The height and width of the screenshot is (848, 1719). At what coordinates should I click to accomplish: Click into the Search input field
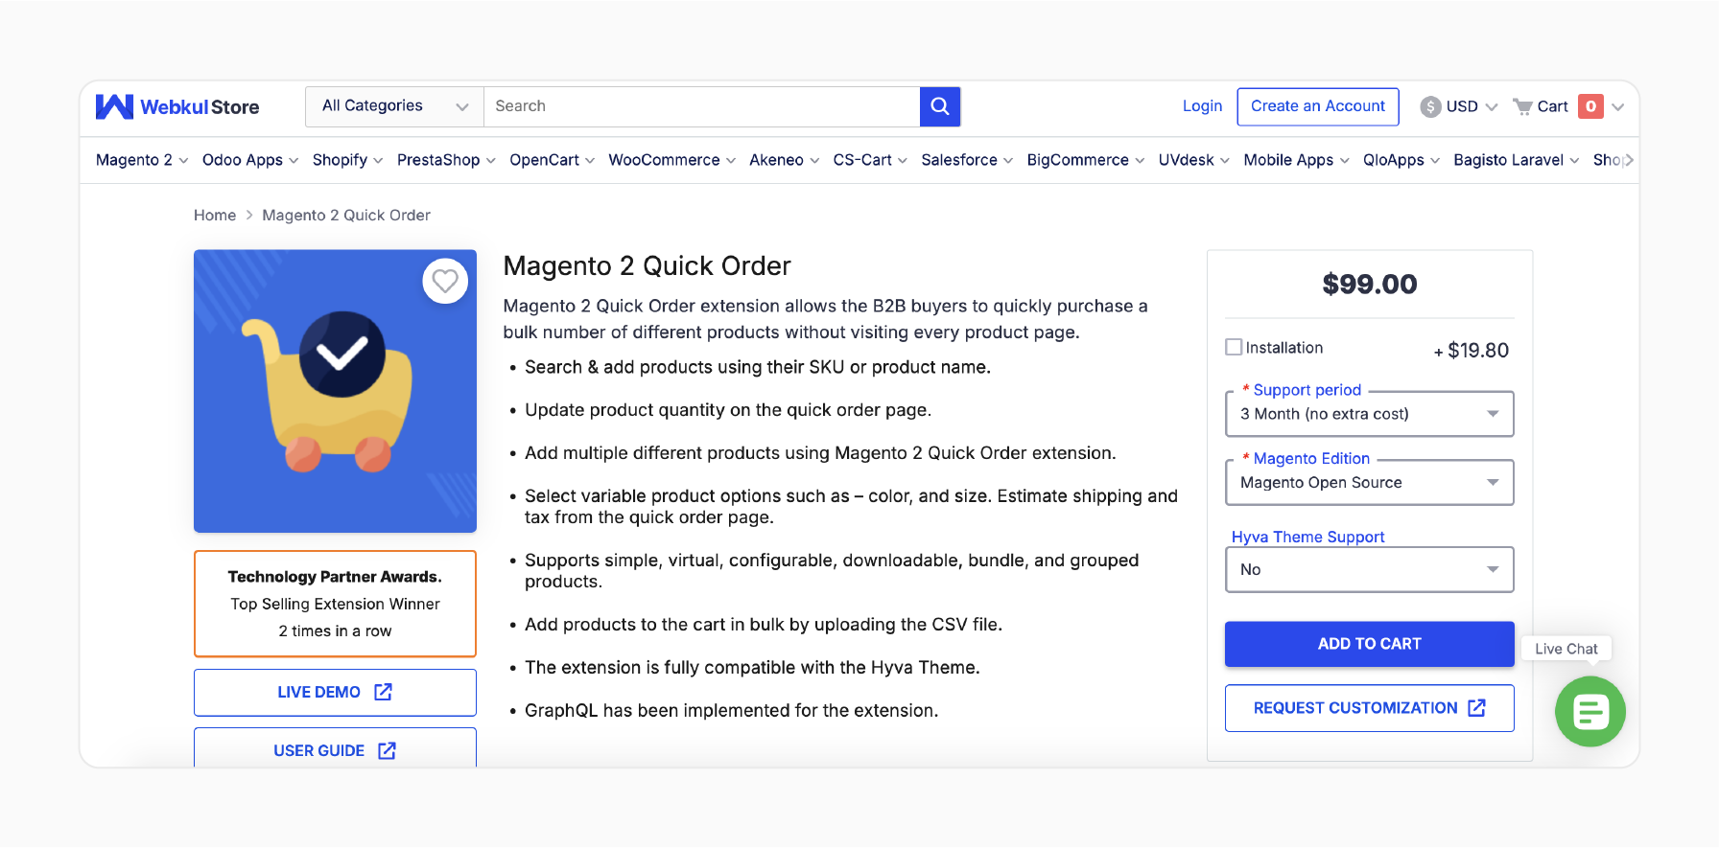[701, 106]
